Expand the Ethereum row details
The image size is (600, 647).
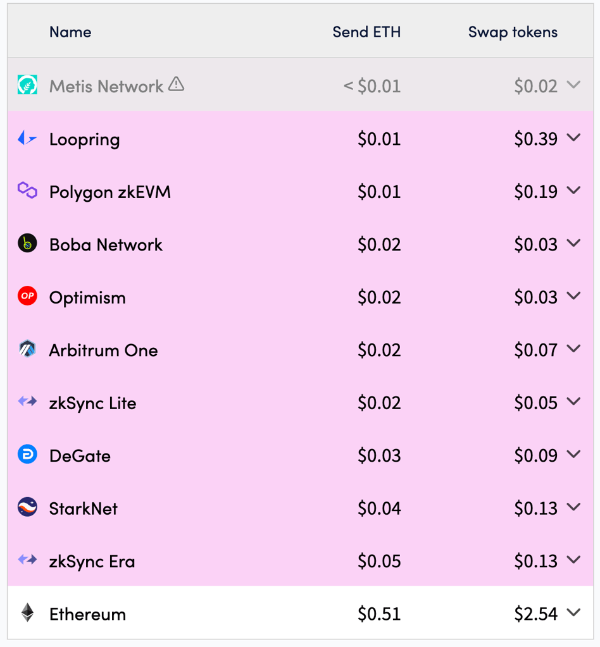tap(574, 613)
